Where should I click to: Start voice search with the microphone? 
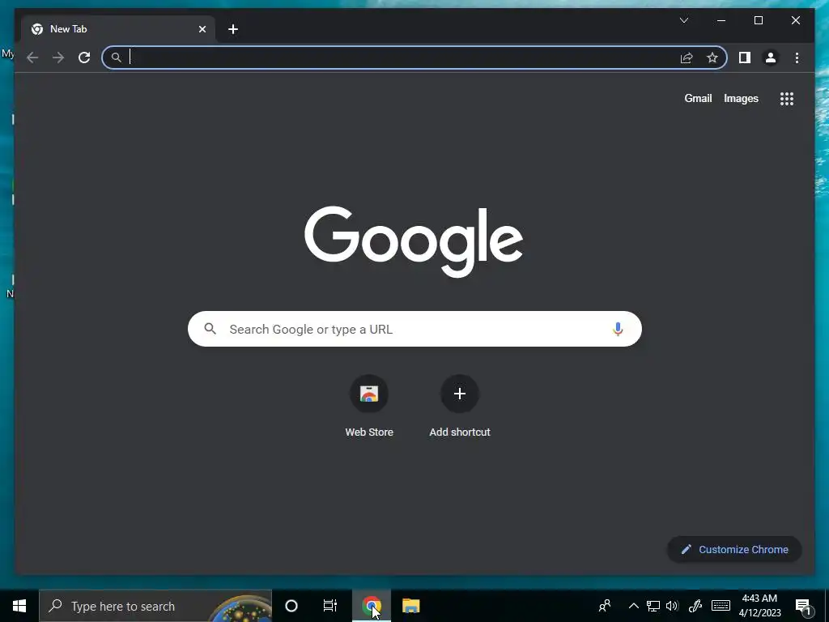(x=618, y=329)
